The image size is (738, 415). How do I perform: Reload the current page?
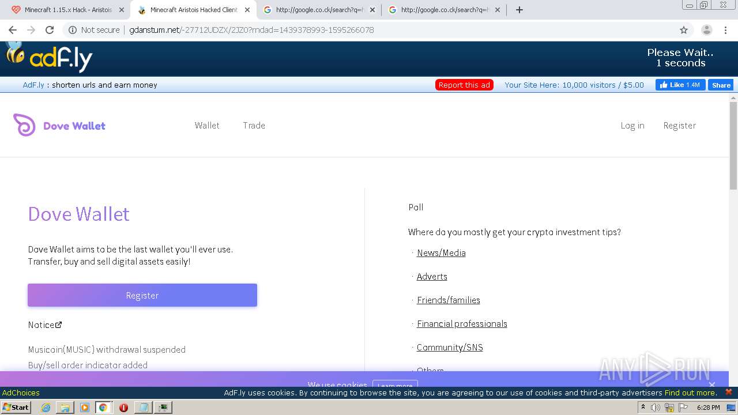tap(50, 30)
